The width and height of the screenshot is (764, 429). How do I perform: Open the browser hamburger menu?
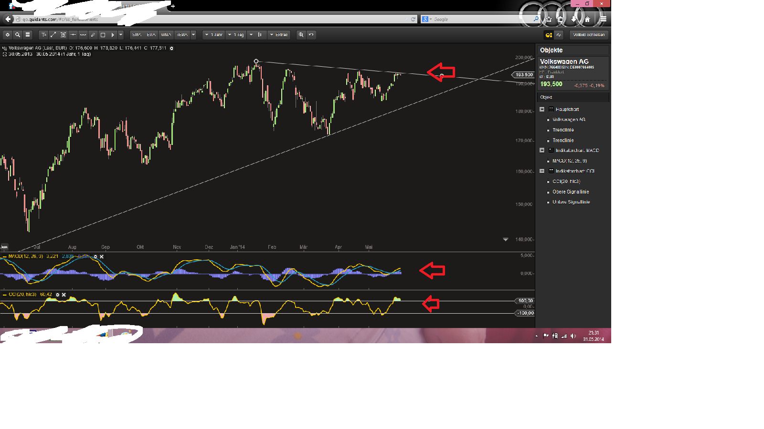pos(603,19)
